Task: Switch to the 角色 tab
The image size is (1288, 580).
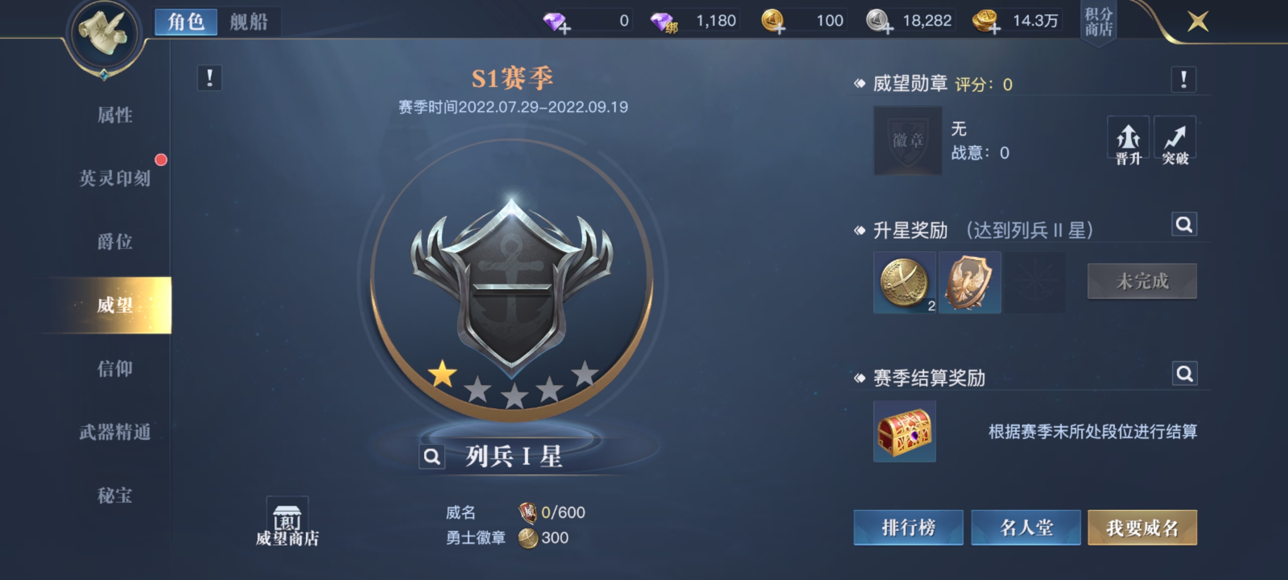Action: click(x=186, y=22)
